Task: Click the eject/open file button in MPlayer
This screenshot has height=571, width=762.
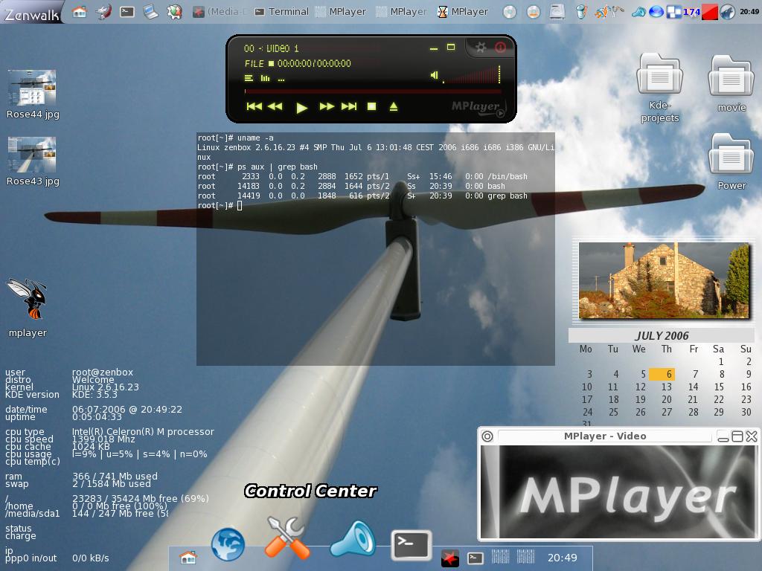Action: (394, 106)
